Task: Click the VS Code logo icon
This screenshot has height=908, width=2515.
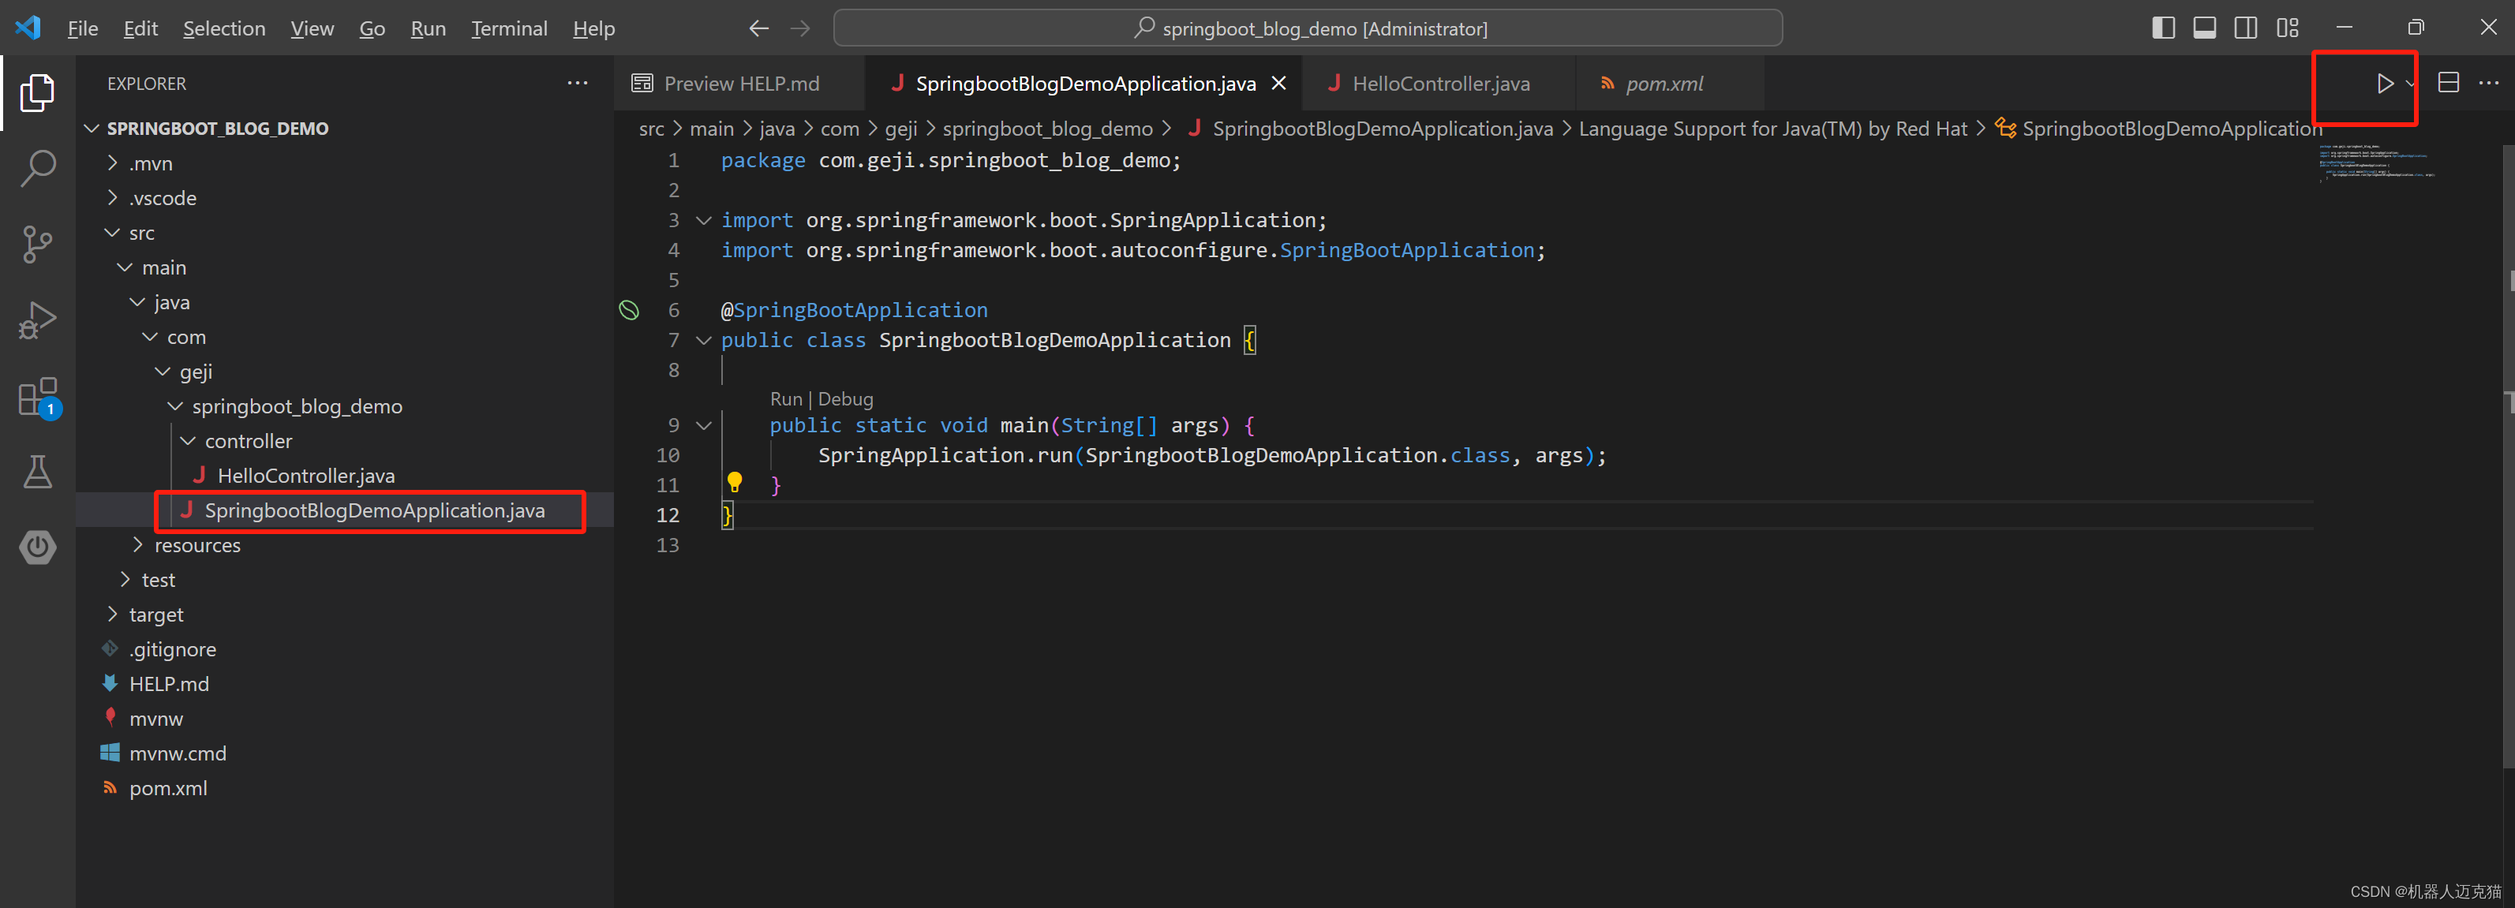Action: (28, 28)
